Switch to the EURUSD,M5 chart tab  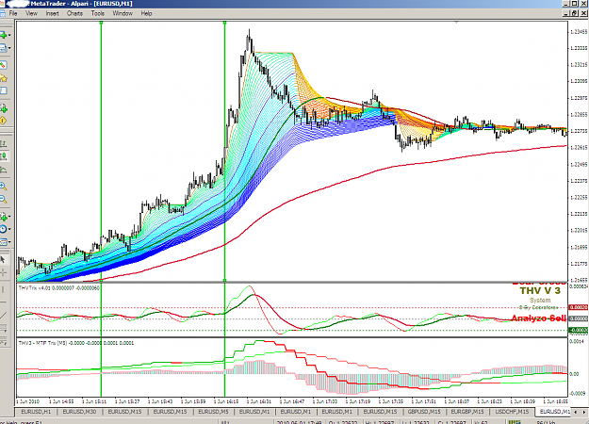(213, 412)
